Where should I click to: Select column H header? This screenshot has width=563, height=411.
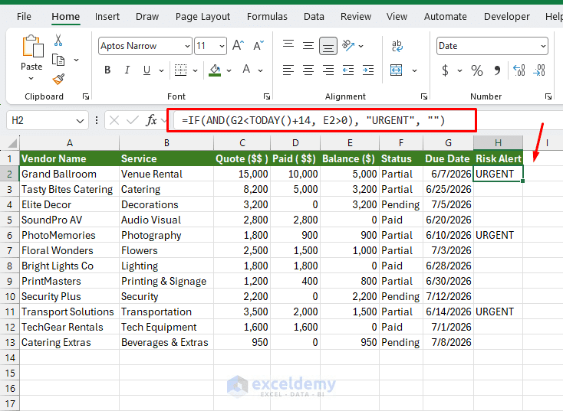pos(498,143)
